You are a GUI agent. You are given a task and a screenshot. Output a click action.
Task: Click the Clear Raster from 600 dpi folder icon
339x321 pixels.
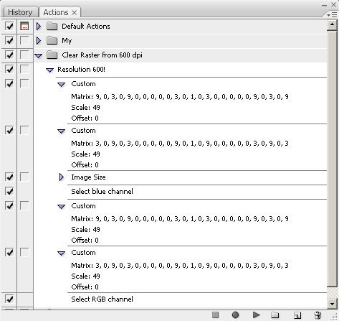pyautogui.click(x=52, y=55)
